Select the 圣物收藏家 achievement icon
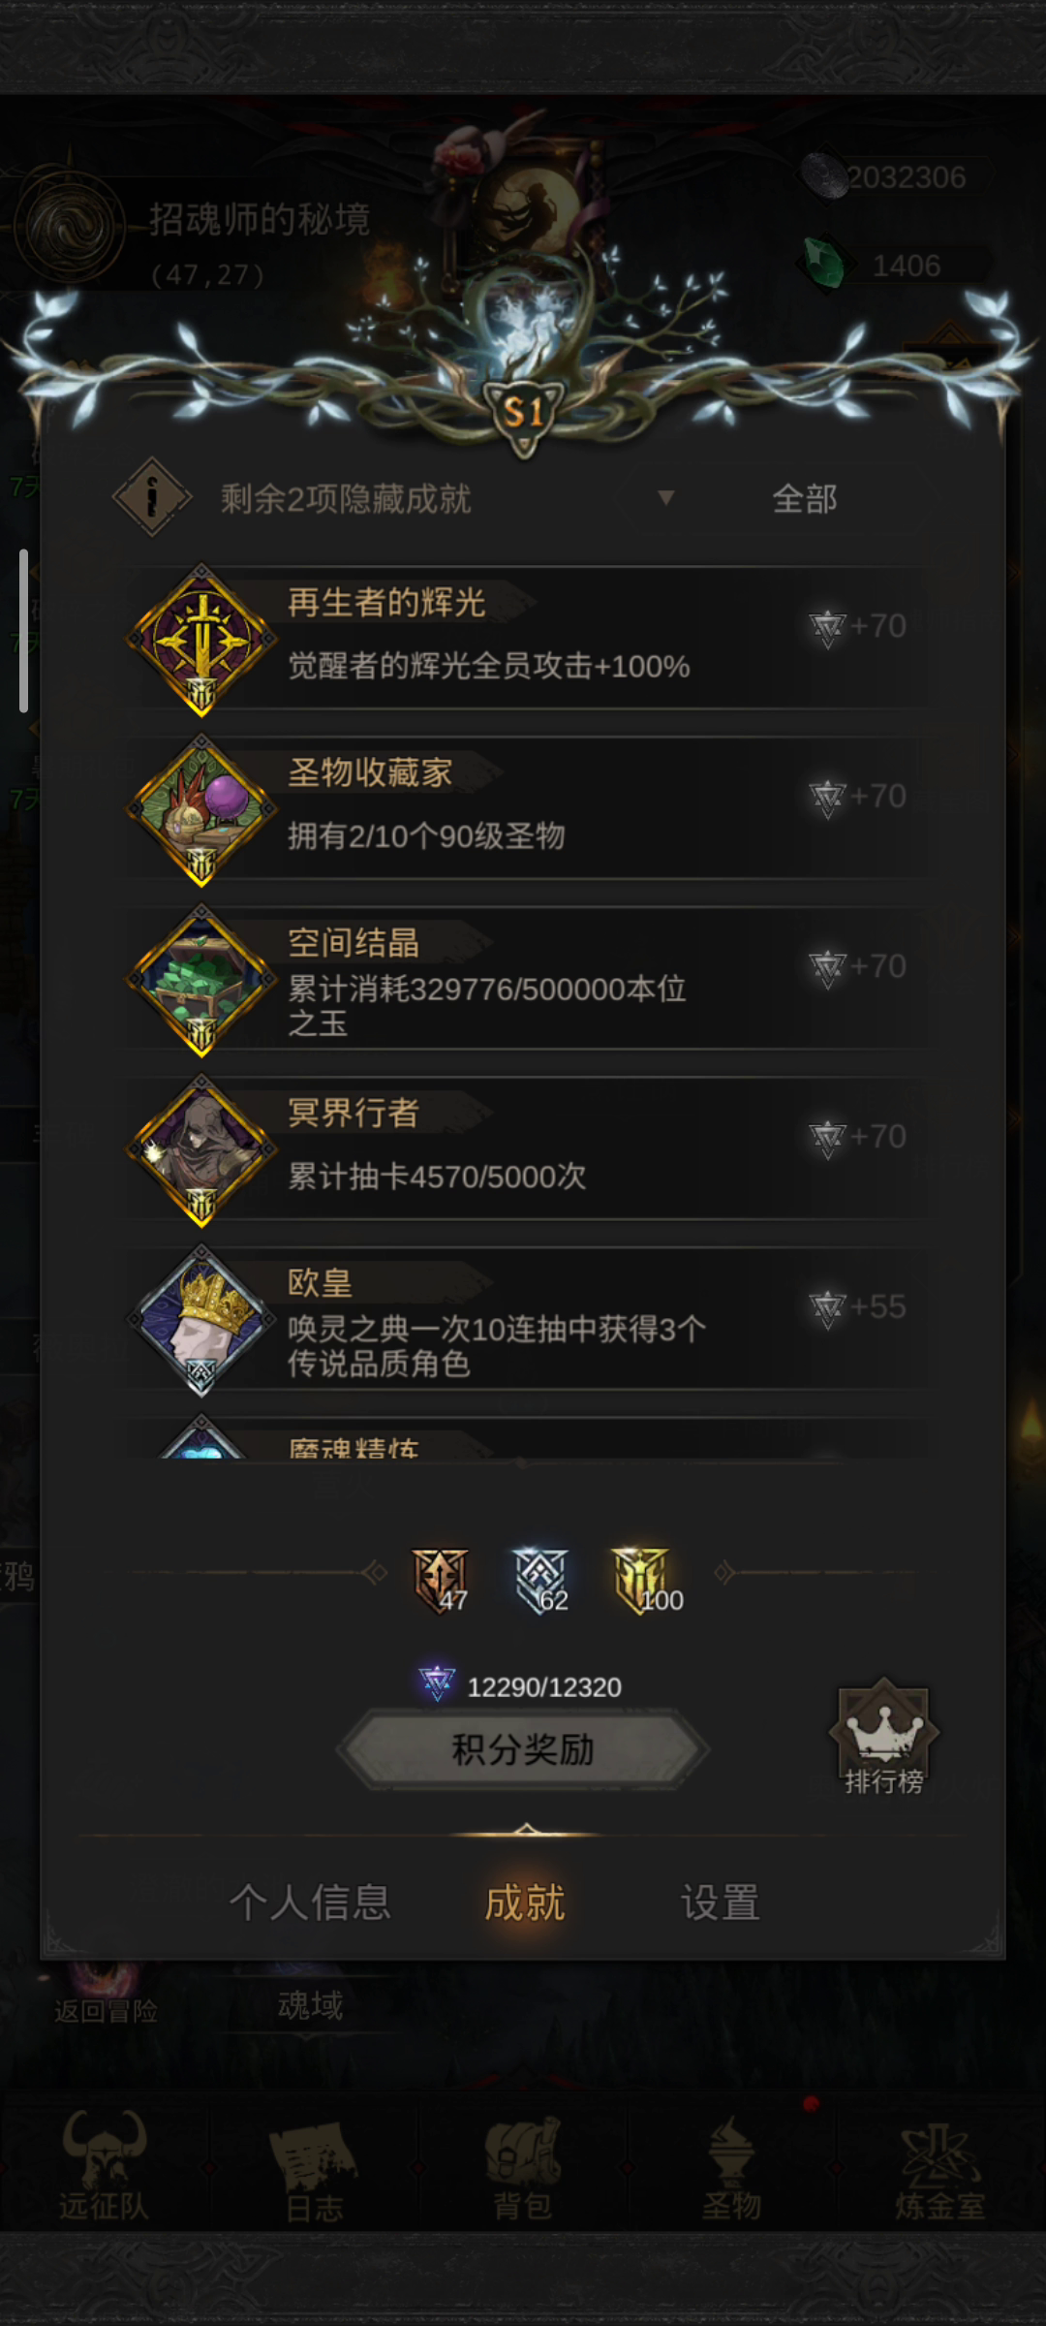 coord(201,810)
